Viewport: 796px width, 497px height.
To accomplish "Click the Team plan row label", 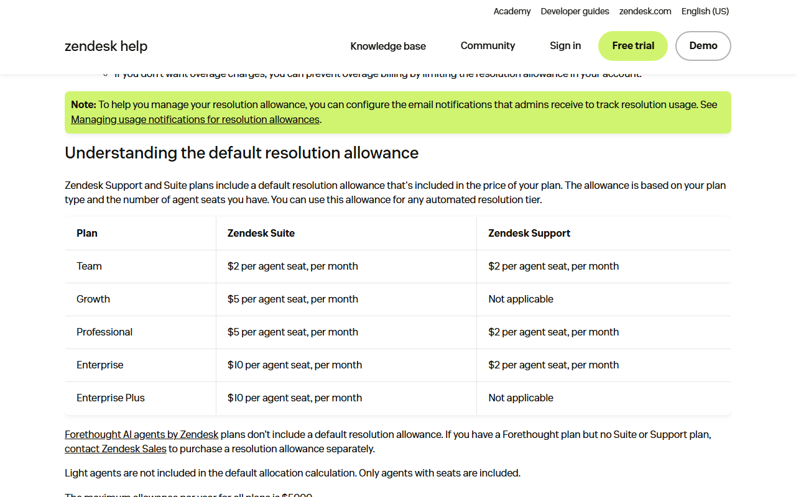I will coord(89,267).
